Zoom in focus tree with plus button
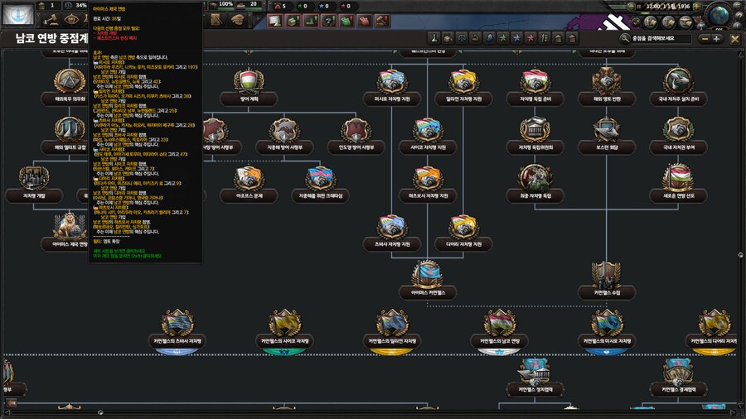This screenshot has height=419, width=746. [x=717, y=38]
